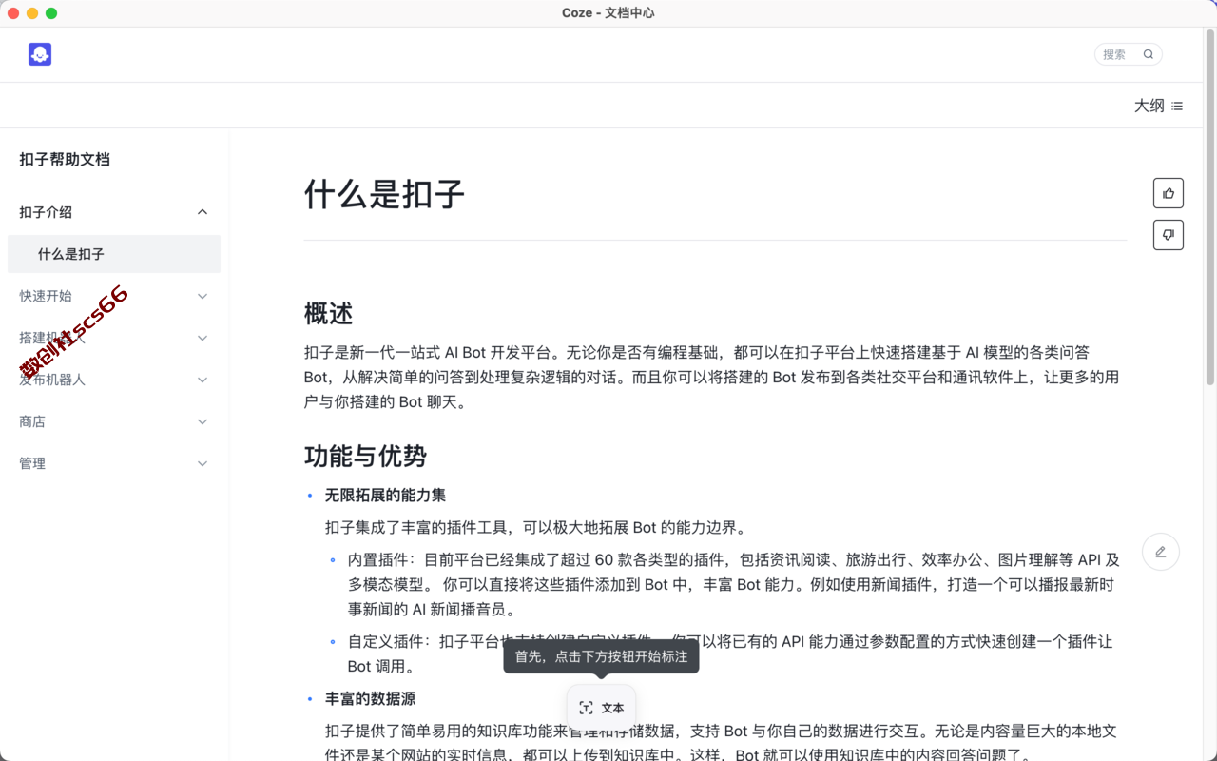1217x761 pixels.
Task: Click the 首先，点击下方按钮开始标注 tooltip
Action: tap(601, 656)
